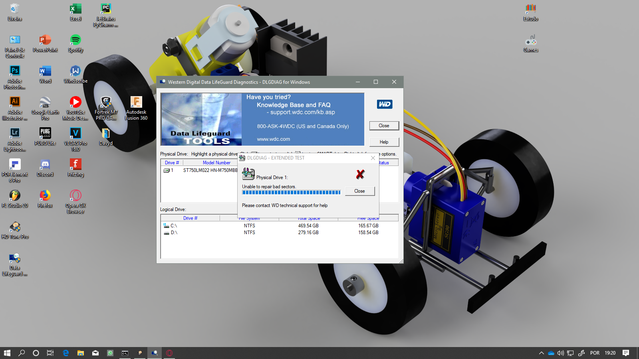Click 158.54 GB free space value
The width and height of the screenshot is (639, 359).
(368, 233)
